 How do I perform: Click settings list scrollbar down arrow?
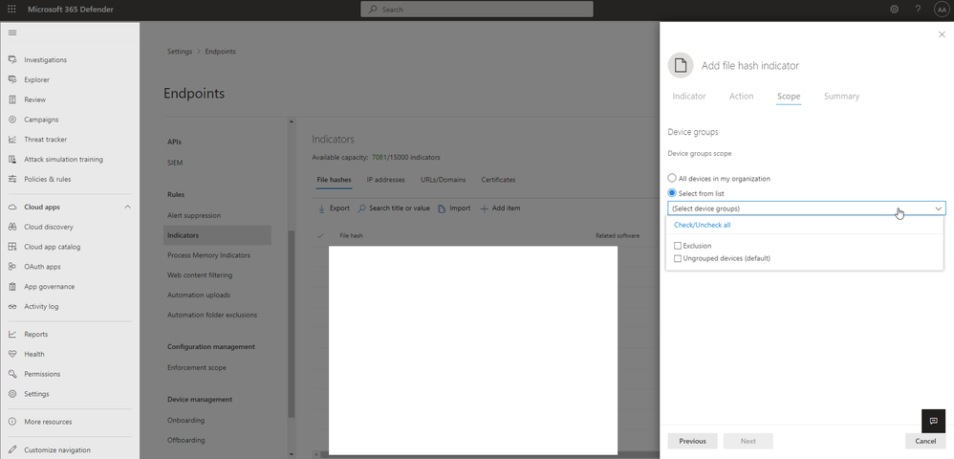291,454
